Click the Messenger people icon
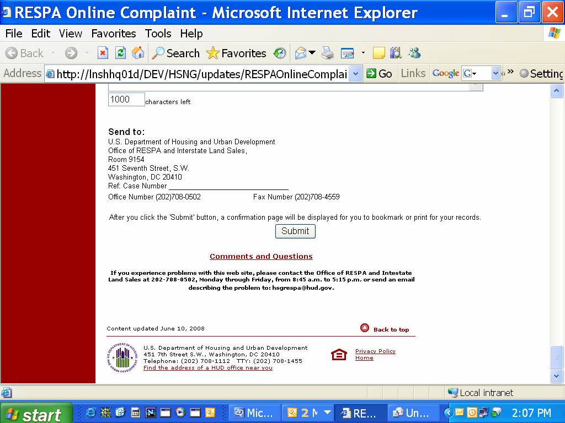 click(x=414, y=53)
